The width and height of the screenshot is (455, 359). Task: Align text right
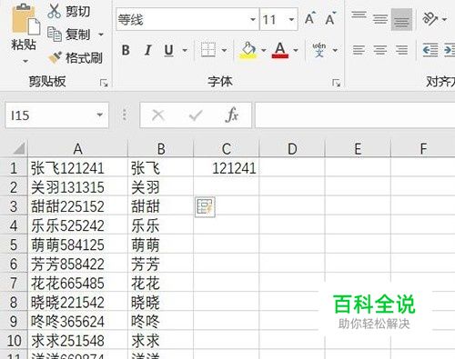pyautogui.click(x=401, y=50)
